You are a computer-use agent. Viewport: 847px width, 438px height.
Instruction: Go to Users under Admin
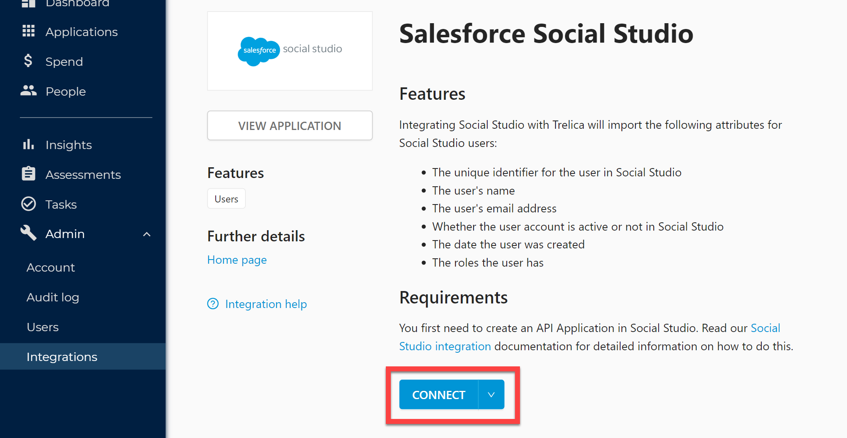[43, 327]
